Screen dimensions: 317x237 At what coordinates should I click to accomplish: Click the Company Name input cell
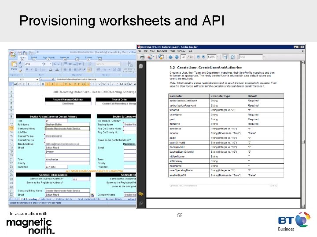pos(67,128)
